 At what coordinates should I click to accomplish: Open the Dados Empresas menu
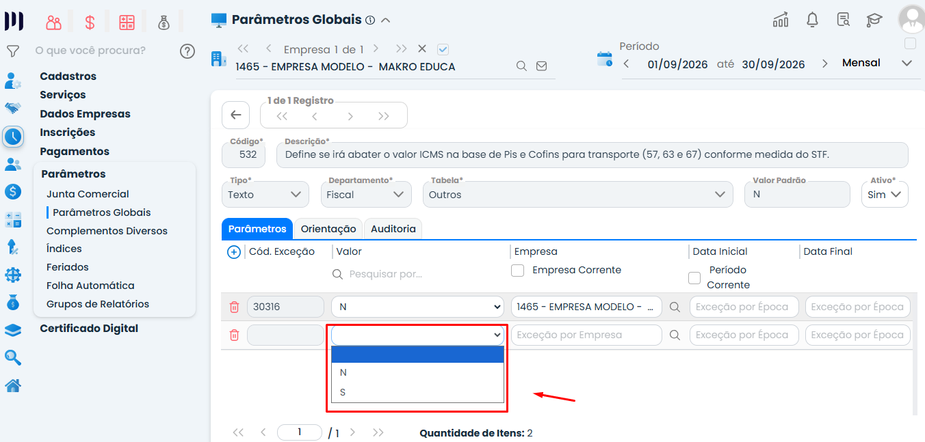(x=85, y=114)
